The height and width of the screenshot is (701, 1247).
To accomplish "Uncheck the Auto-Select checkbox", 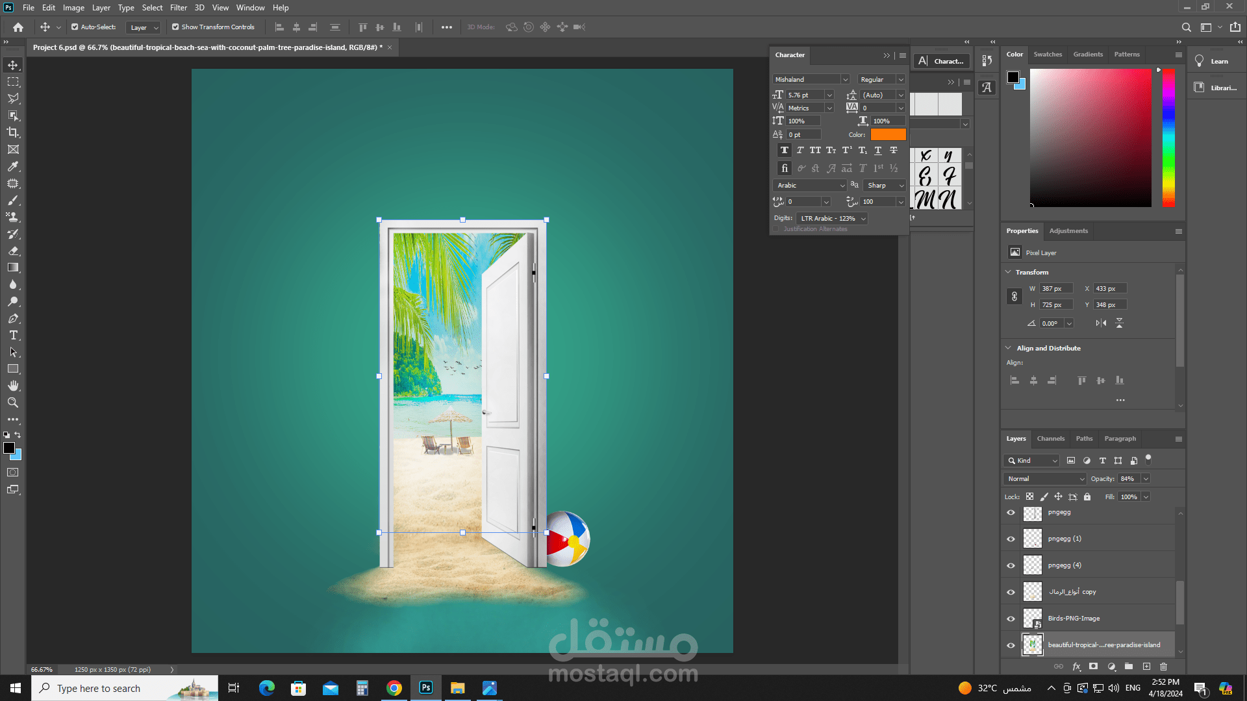I will 75,27.
